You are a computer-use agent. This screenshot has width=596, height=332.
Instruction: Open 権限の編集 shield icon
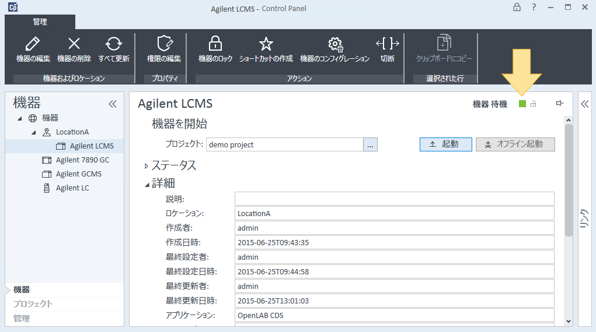165,43
